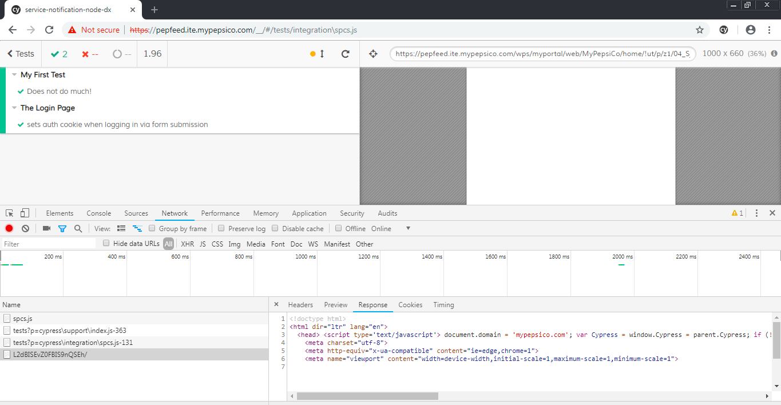Image resolution: width=781 pixels, height=405 pixels.
Task: Switch to the Console tab
Action: 98,213
